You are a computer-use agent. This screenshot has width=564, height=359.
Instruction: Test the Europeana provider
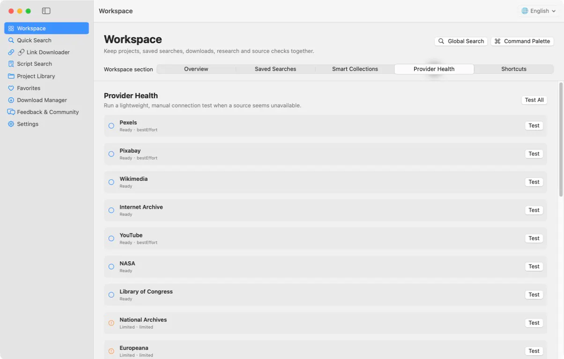click(x=534, y=351)
